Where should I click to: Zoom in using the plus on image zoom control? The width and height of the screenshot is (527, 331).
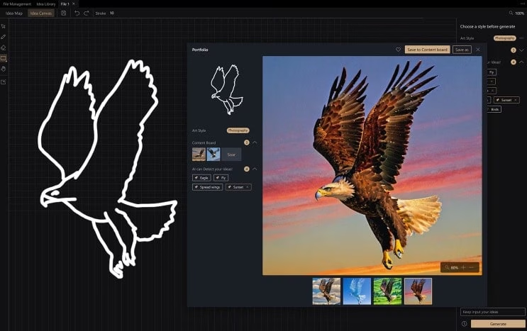(x=463, y=267)
